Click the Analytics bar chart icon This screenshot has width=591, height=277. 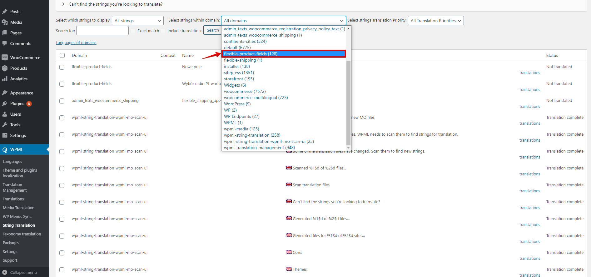5,79
